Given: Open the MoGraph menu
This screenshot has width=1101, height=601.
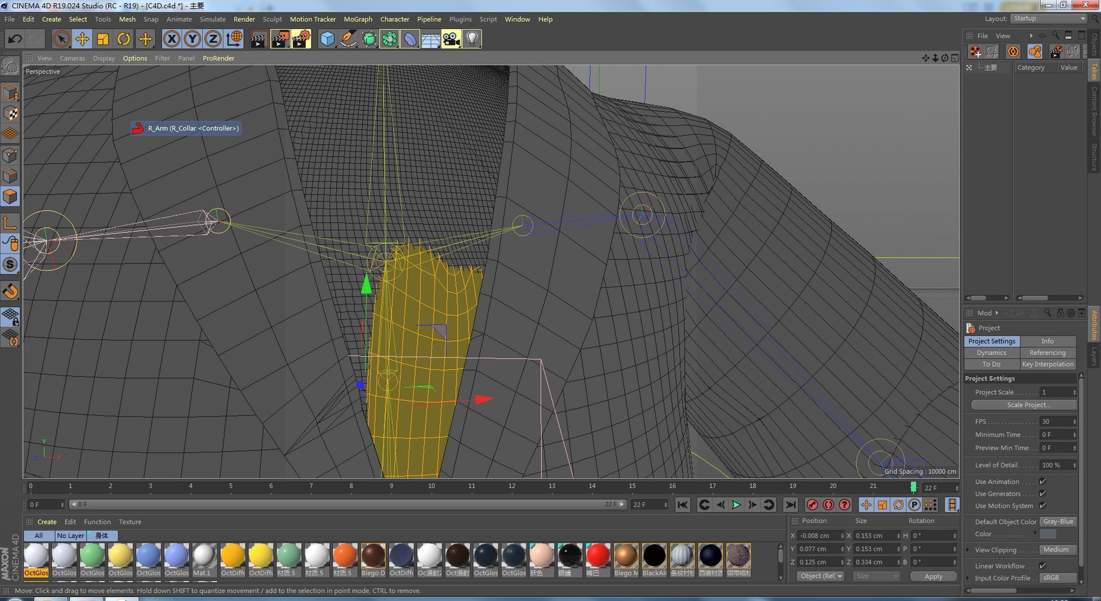Looking at the screenshot, I should (x=358, y=19).
